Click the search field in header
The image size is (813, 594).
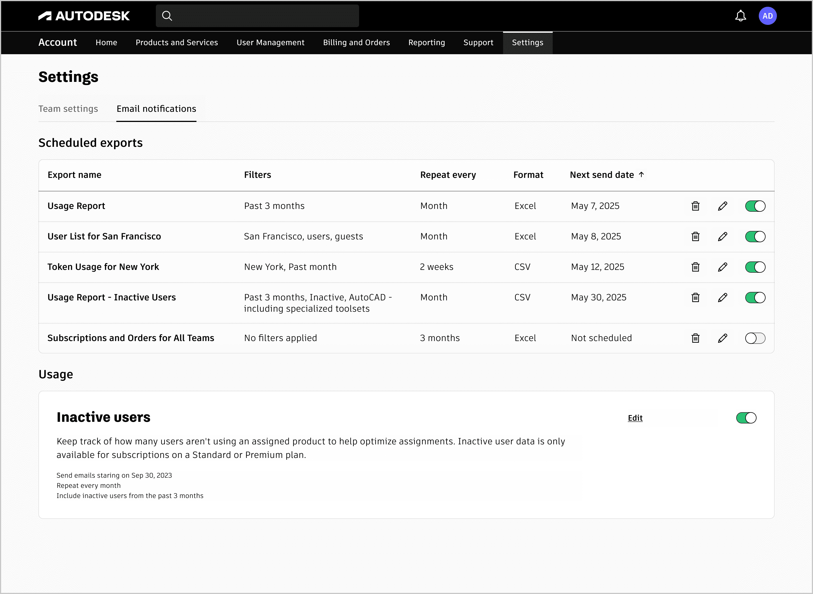point(263,16)
